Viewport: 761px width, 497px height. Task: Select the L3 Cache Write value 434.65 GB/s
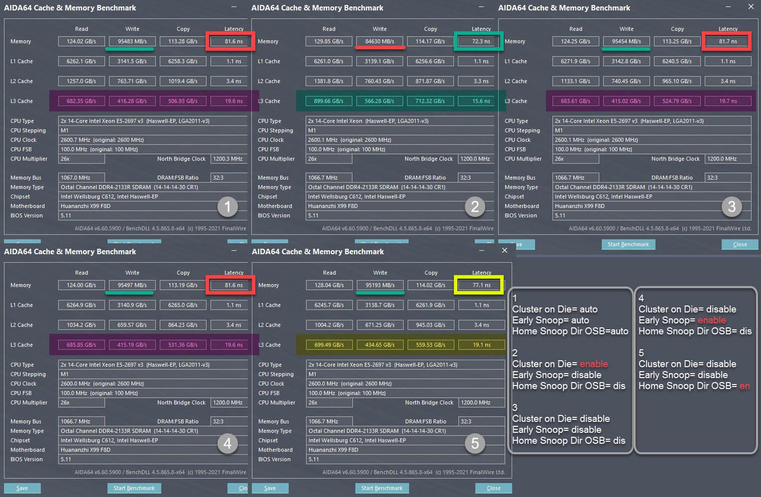[x=380, y=345]
